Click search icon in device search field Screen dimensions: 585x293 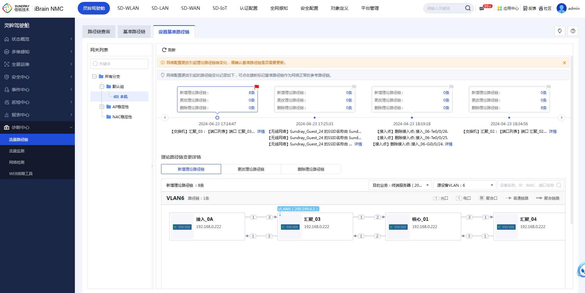click(x=559, y=185)
